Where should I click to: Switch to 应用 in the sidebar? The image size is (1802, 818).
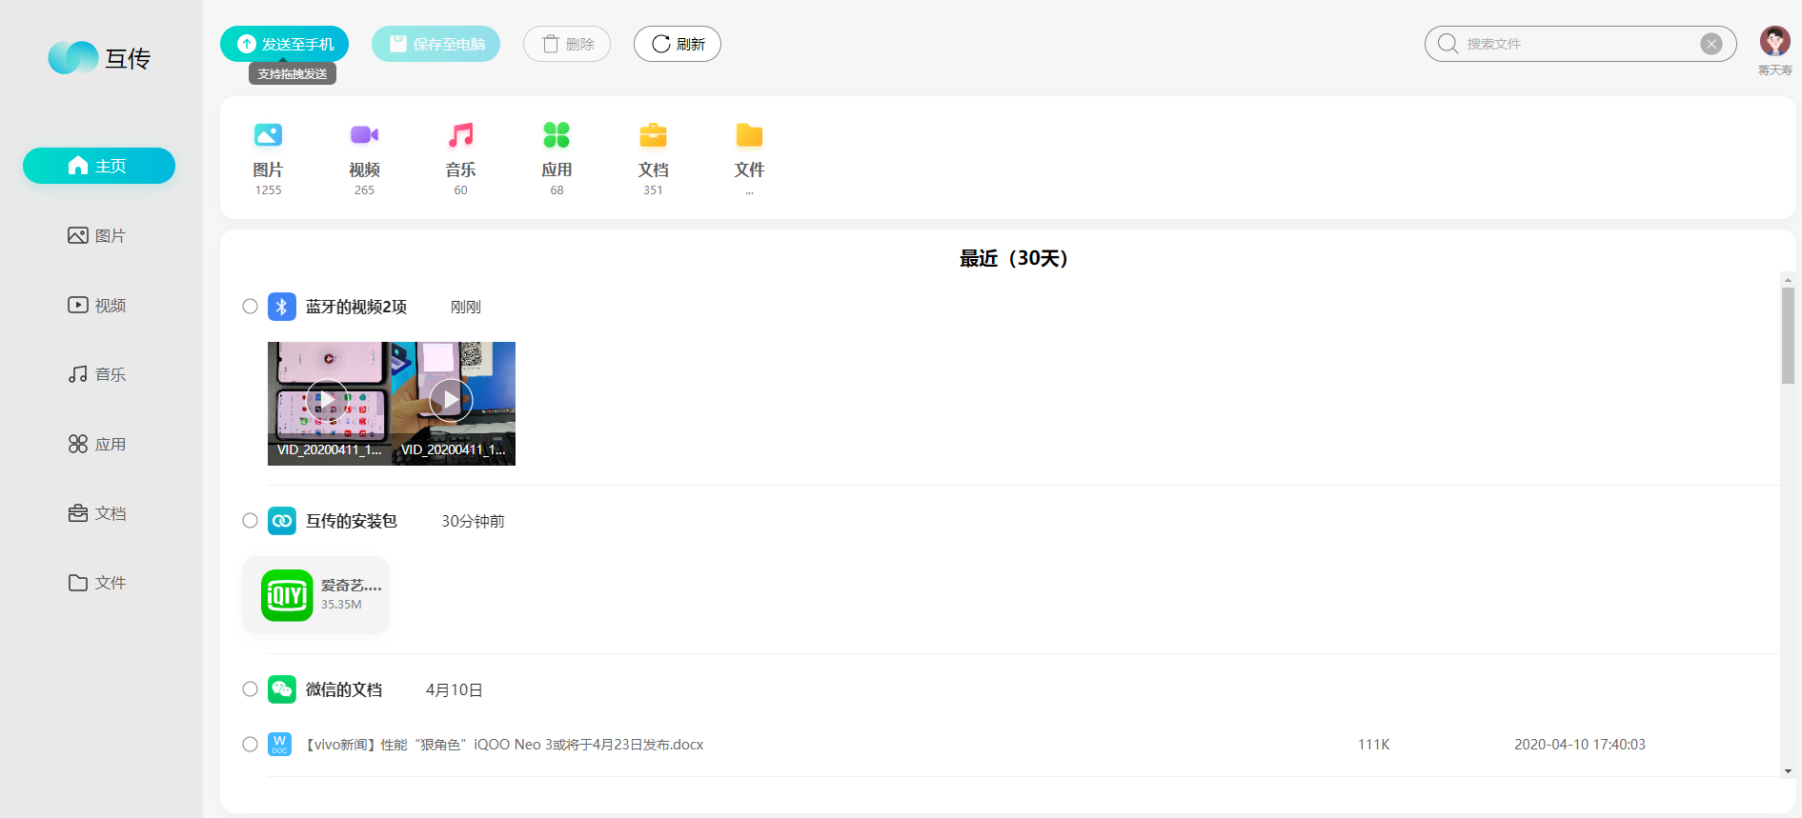click(97, 444)
